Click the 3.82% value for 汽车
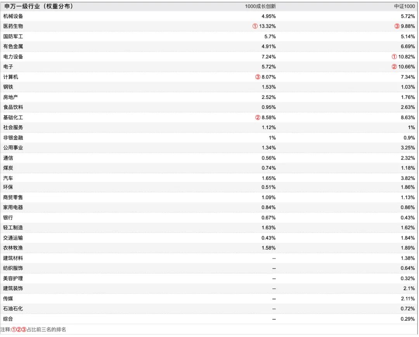The height and width of the screenshot is (337, 419). [x=407, y=178]
